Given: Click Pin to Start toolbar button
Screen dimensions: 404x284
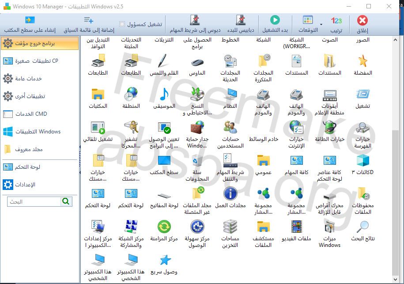Looking at the screenshot, I should coord(241,24).
